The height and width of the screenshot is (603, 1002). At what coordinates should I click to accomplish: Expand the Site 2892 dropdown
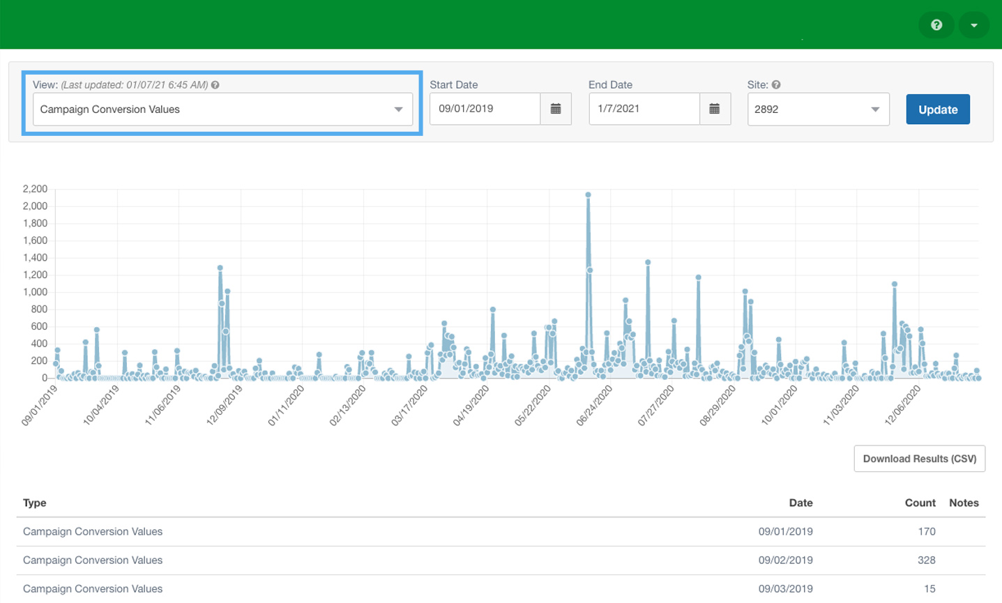[818, 109]
